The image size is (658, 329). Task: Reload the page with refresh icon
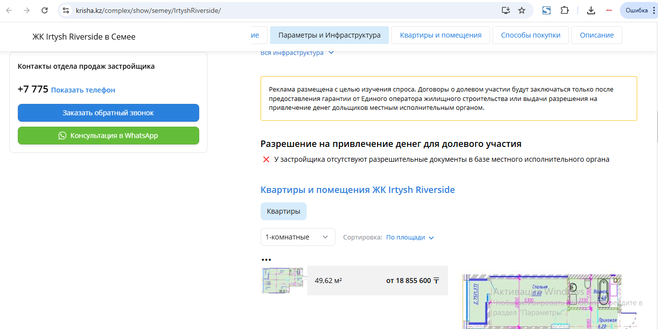(45, 10)
